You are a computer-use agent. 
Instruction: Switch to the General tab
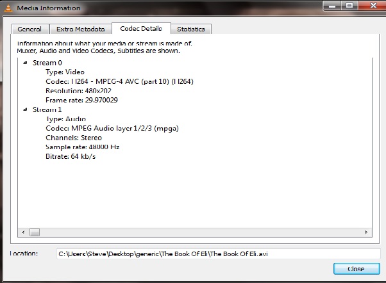29,29
